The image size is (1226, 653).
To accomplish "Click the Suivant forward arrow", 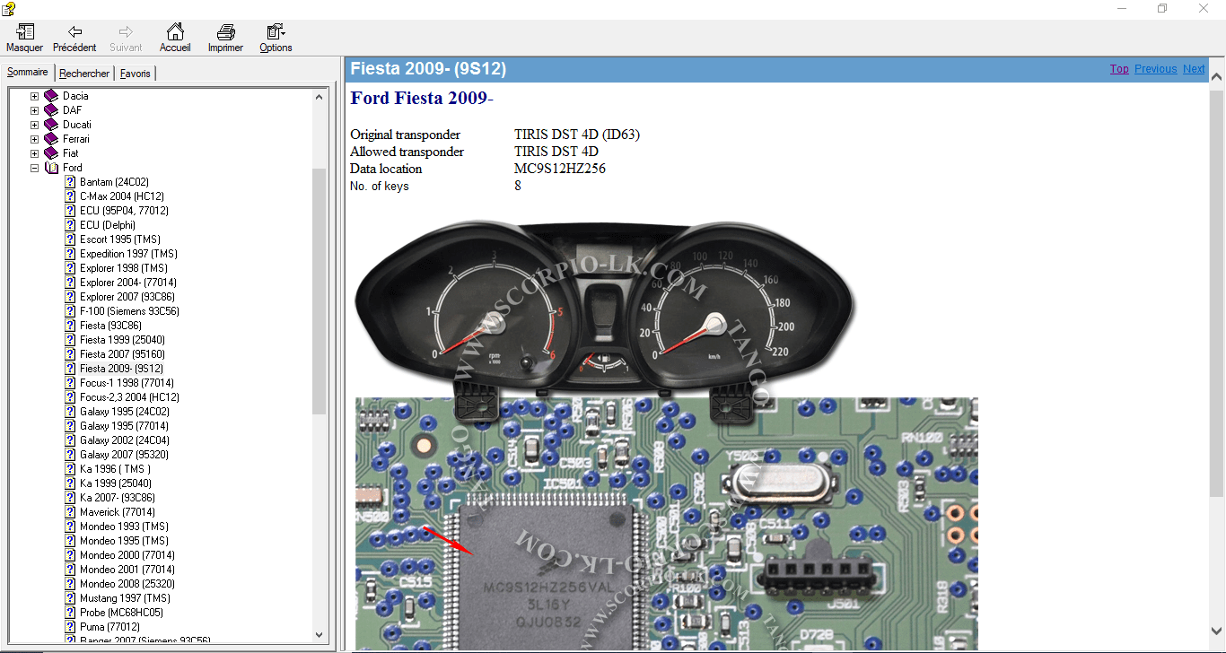I will click(x=125, y=38).
